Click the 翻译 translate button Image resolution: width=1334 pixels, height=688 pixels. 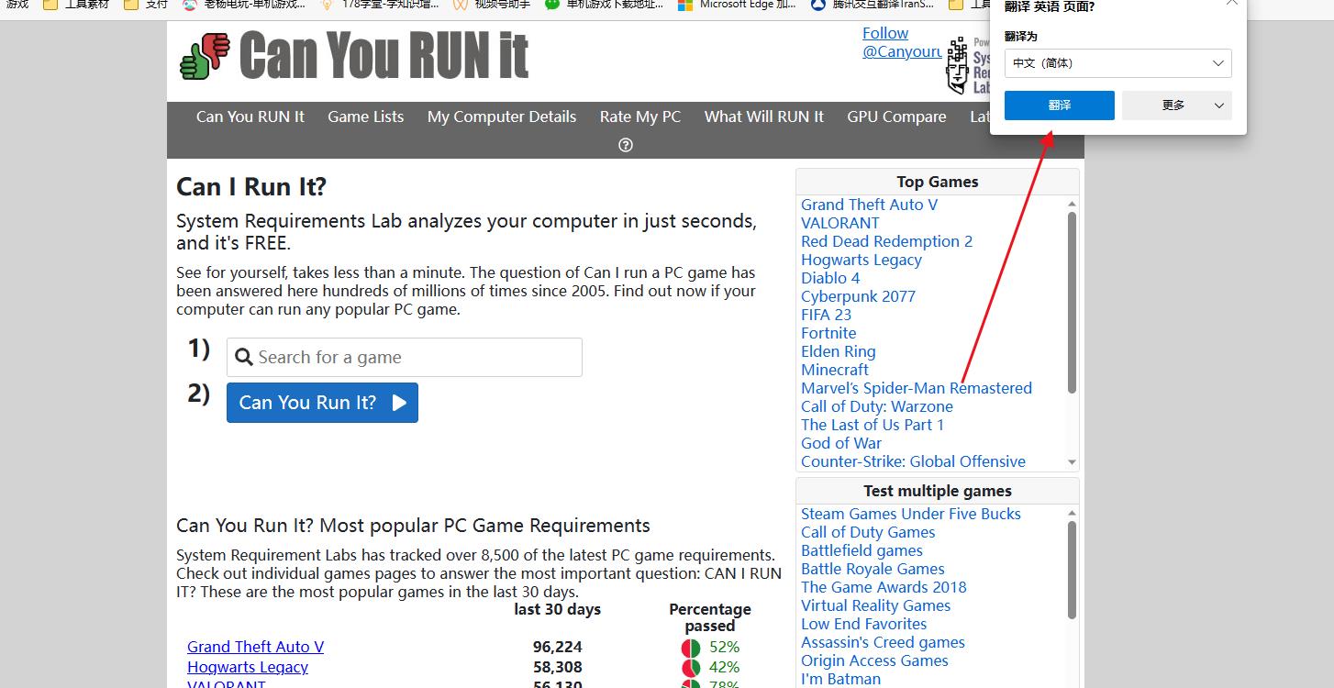1060,105
